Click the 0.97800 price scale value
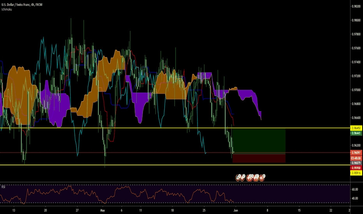363x214 pixels. [x=356, y=34]
